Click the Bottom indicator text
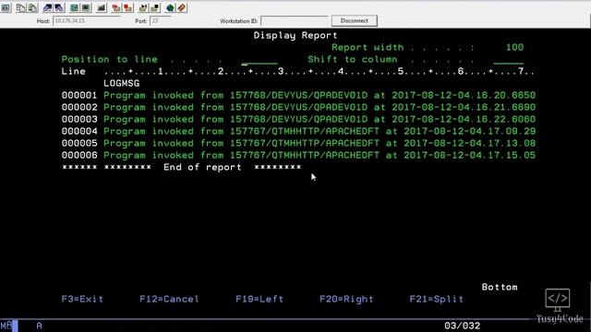Viewport: 591px width, 332px height. click(500, 287)
